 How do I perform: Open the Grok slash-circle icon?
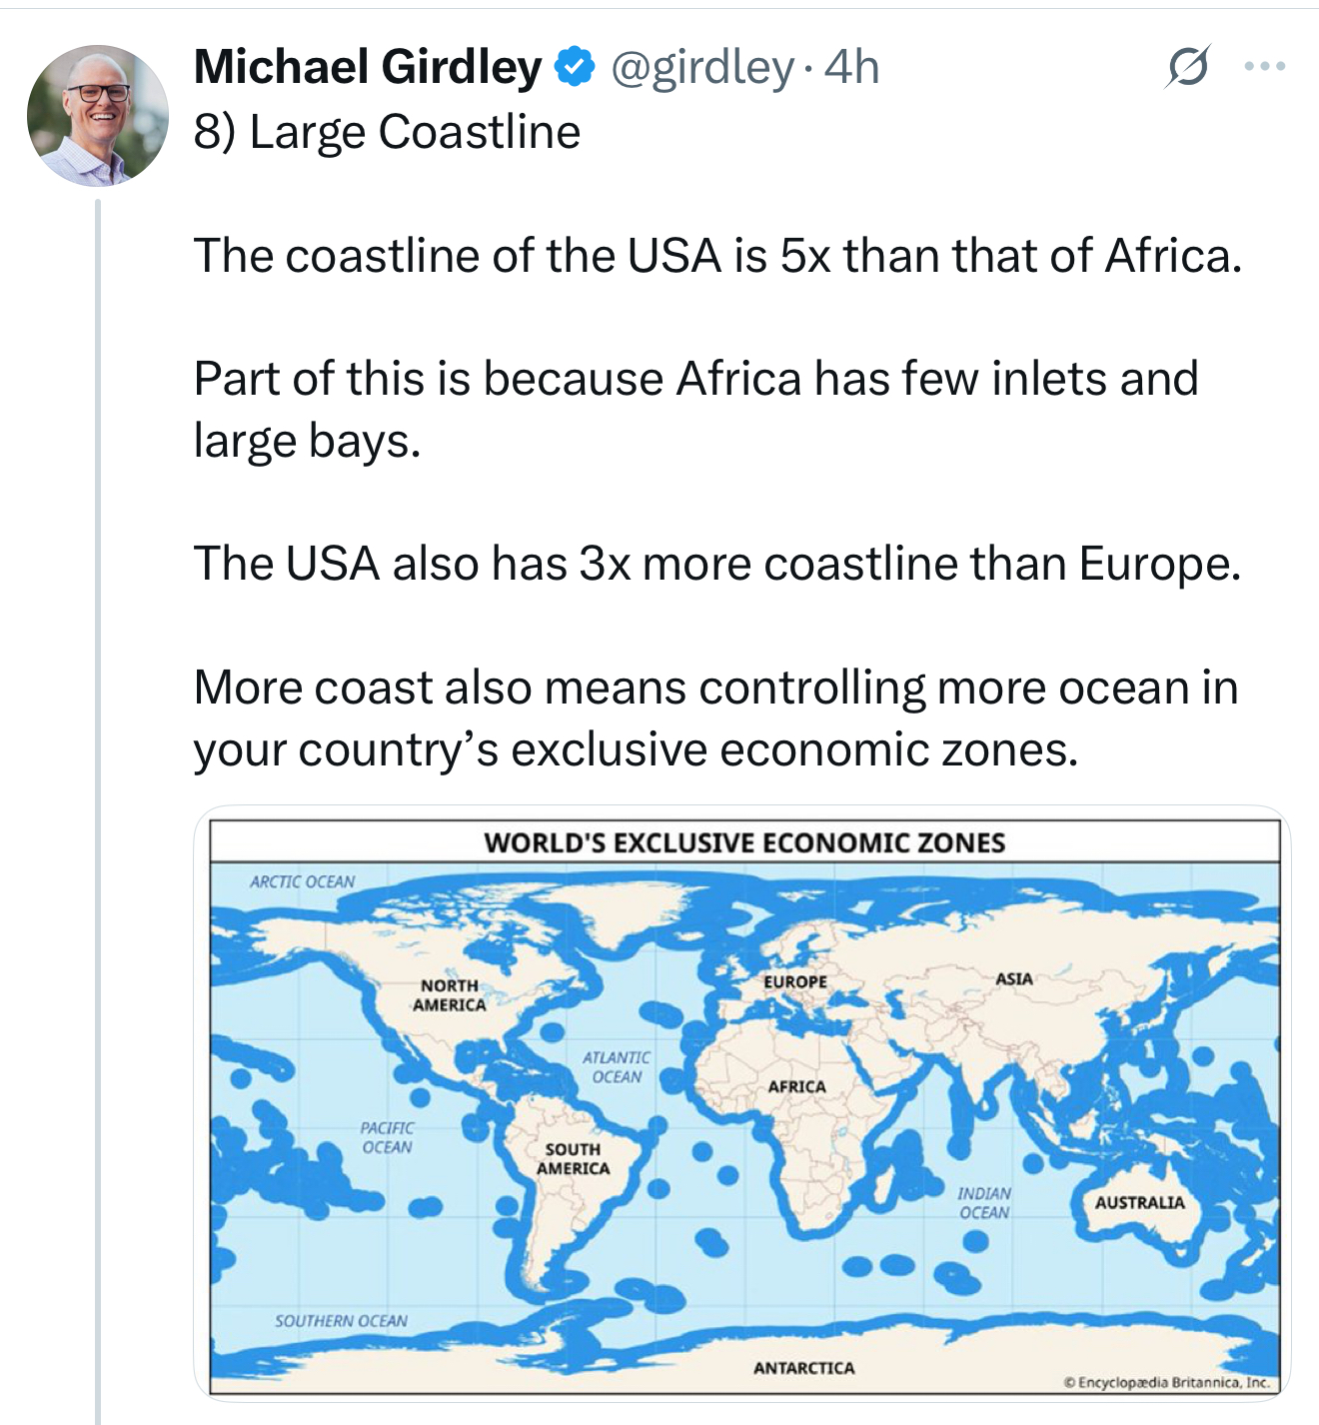tap(1188, 67)
